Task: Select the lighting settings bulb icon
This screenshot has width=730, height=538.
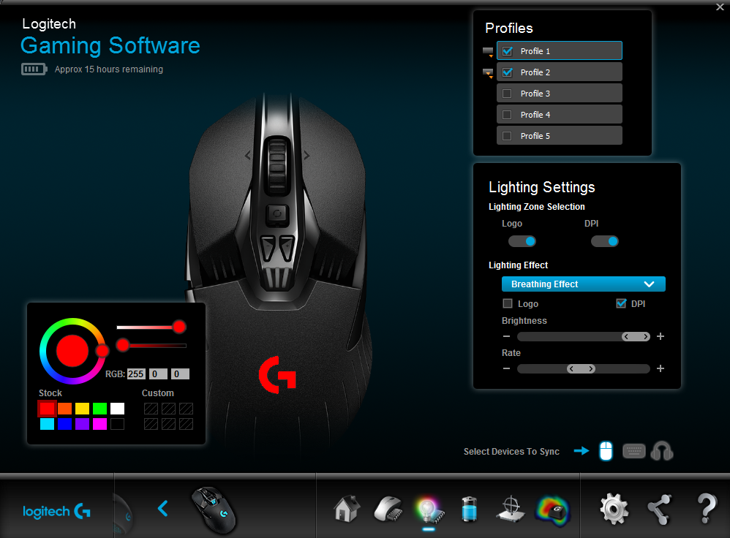Action: point(428,509)
